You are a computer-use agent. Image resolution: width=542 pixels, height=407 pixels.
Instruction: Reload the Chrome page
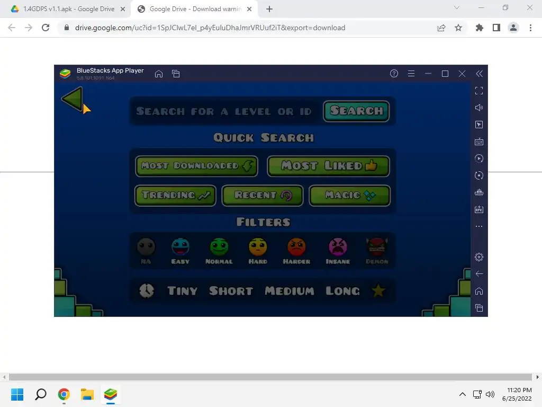click(x=46, y=28)
